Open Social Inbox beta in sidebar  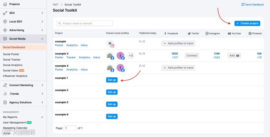[13, 70]
